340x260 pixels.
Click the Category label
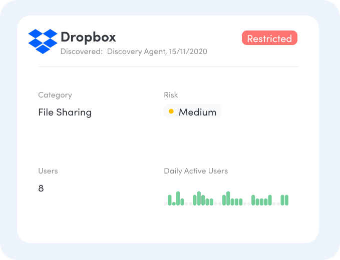(x=55, y=95)
